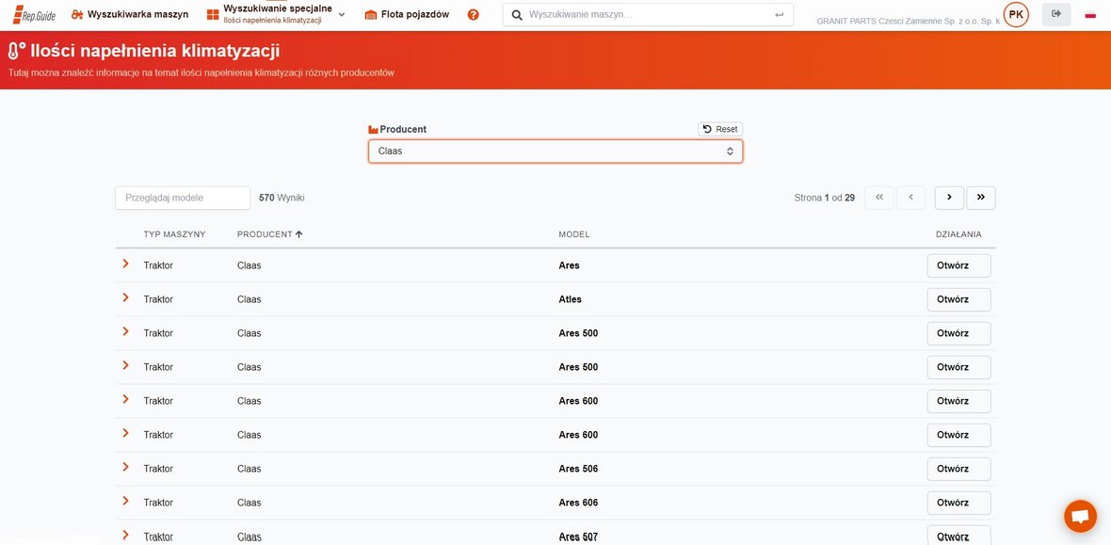
Task: Click the Ares 606 model name
Action: pos(578,504)
